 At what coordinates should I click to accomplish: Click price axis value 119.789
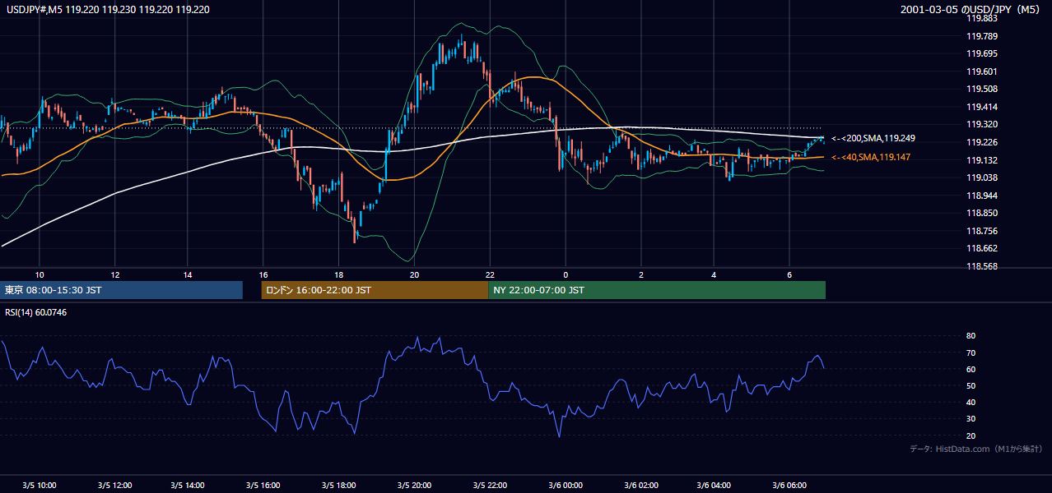tap(981, 36)
